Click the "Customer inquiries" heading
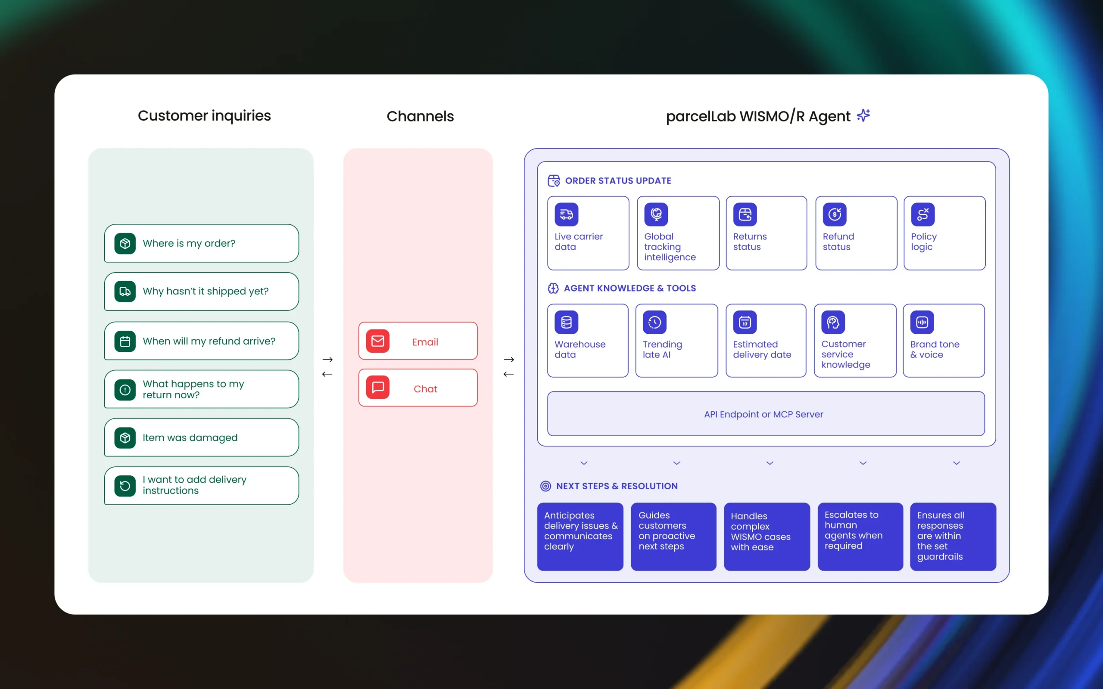 204,116
